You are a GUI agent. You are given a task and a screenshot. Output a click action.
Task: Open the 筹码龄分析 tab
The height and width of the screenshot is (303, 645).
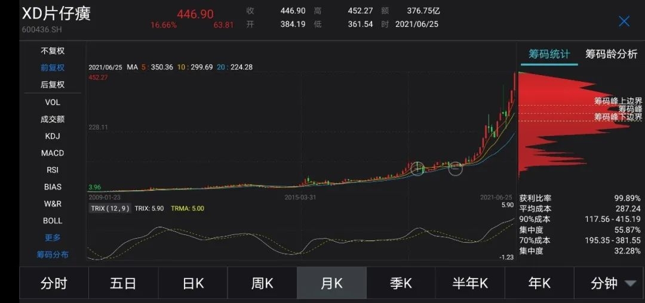tap(612, 54)
